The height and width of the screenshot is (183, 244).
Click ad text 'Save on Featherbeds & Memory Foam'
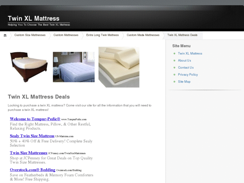click(51, 177)
